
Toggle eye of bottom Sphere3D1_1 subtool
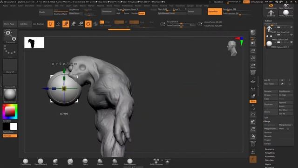tap(291, 42)
